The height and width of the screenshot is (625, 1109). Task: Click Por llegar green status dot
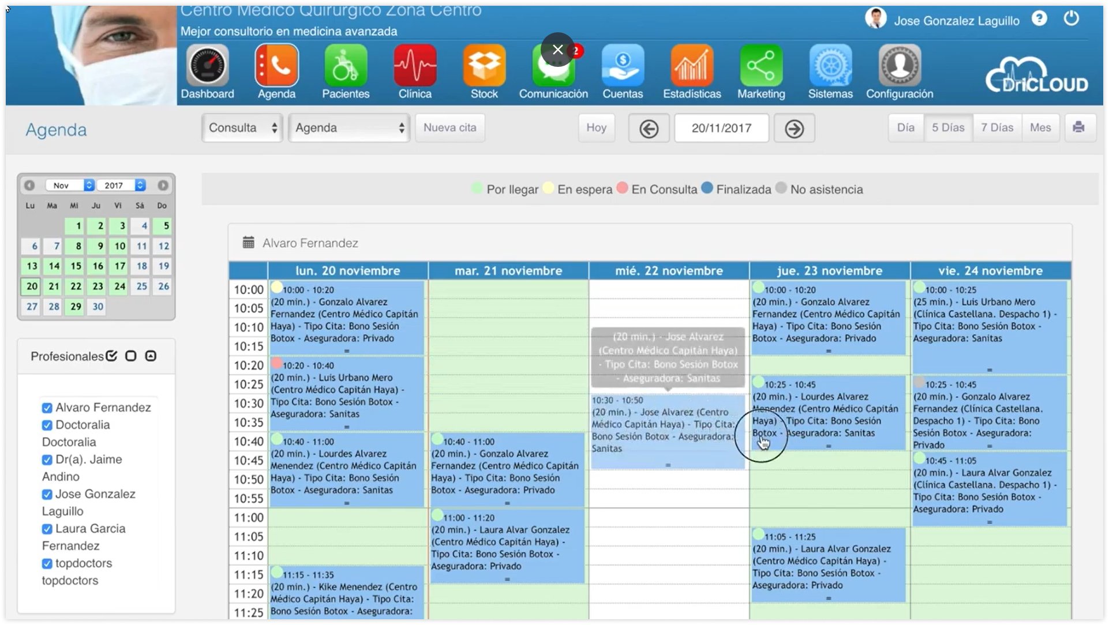(x=477, y=188)
